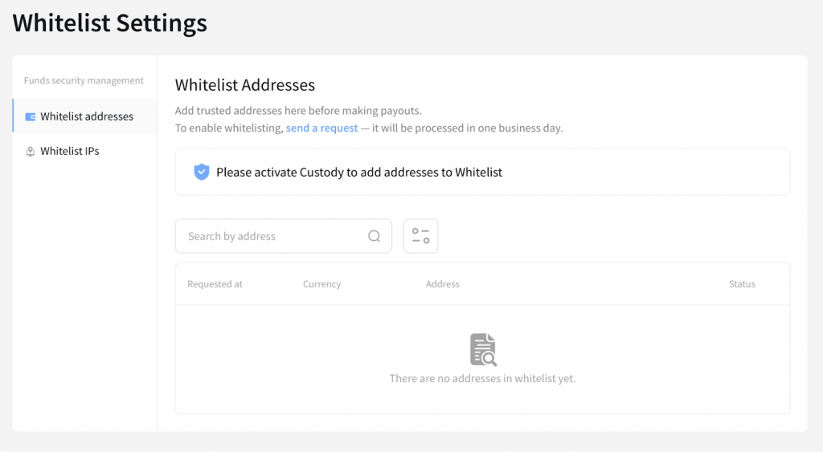Click the Address column header

443,284
